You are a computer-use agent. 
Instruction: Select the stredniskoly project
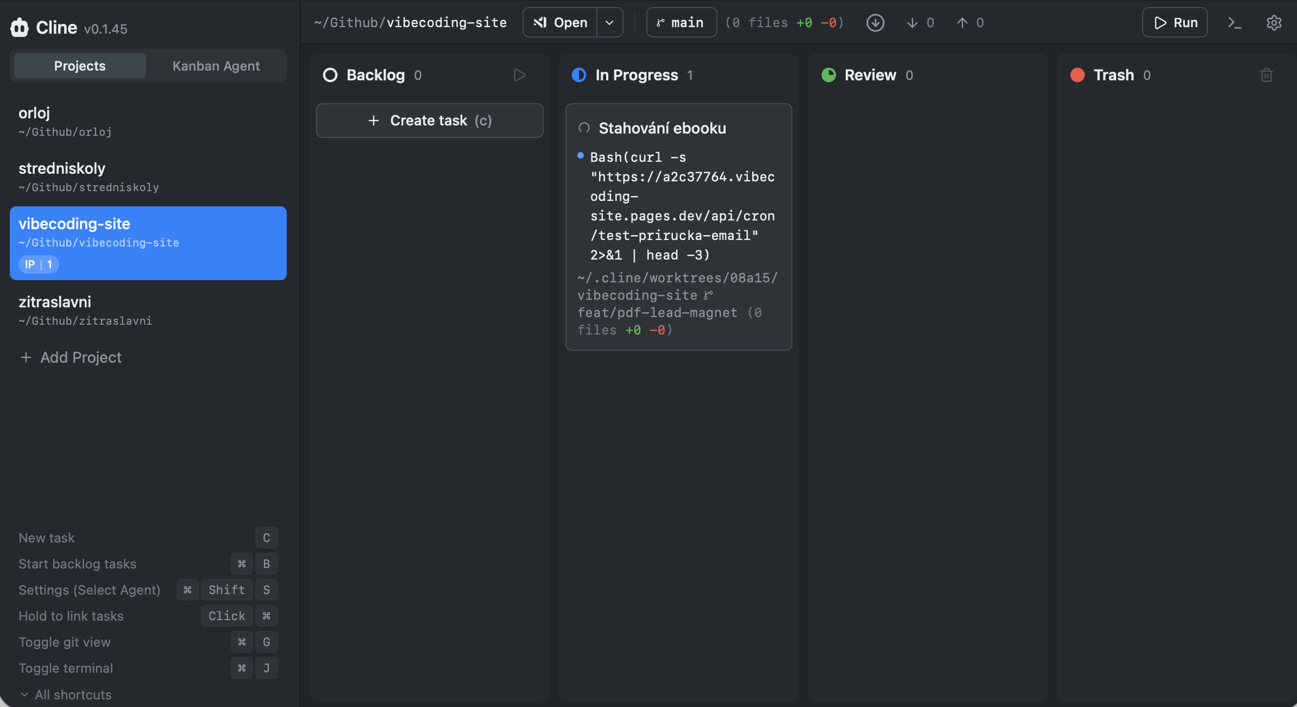click(x=148, y=177)
